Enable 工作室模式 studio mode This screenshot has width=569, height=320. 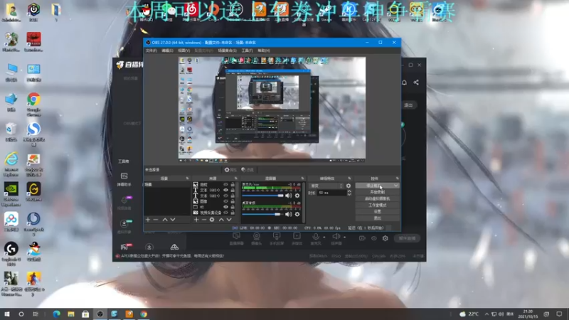378,205
